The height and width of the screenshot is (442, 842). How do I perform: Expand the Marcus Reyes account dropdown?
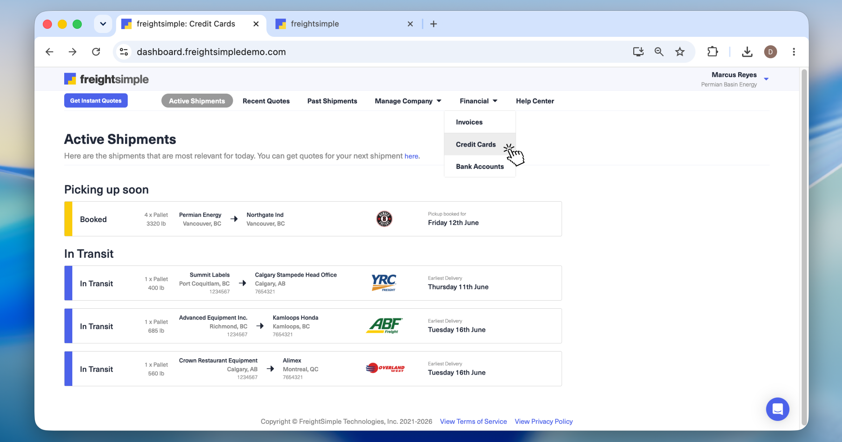point(766,79)
